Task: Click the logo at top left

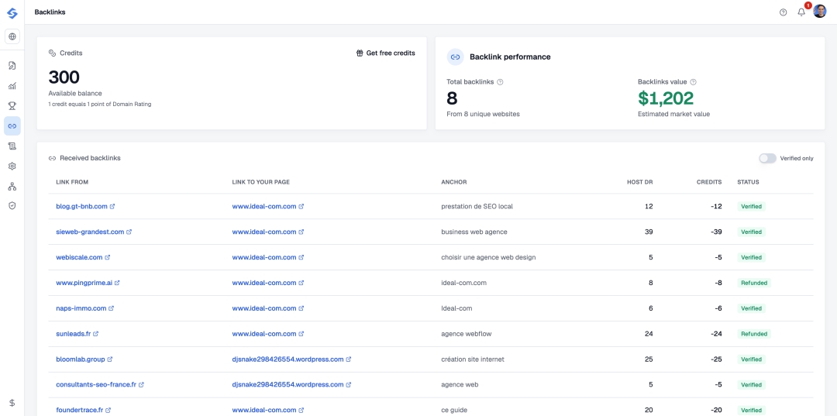Action: (x=12, y=12)
